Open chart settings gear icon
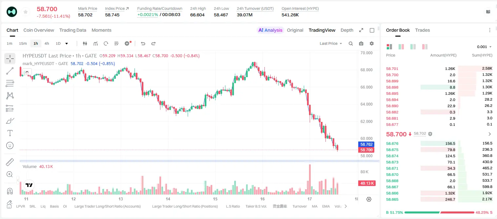497x219 pixels. (372, 43)
